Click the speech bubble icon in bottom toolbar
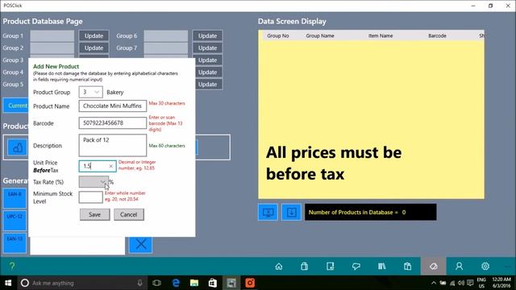Image resolution: width=516 pixels, height=290 pixels. (x=356, y=267)
